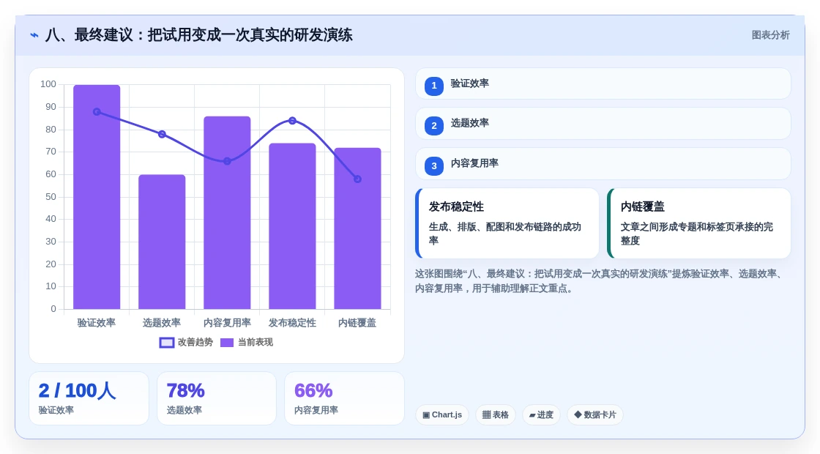Viewport: 820px width, 454px height.
Task: Click the y-axis value 50
Action: [x=51, y=197]
